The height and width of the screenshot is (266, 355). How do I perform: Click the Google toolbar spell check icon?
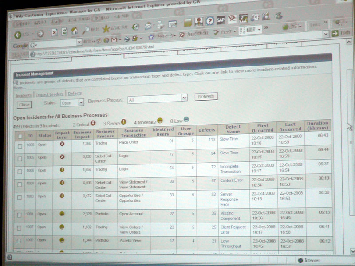click(x=216, y=33)
